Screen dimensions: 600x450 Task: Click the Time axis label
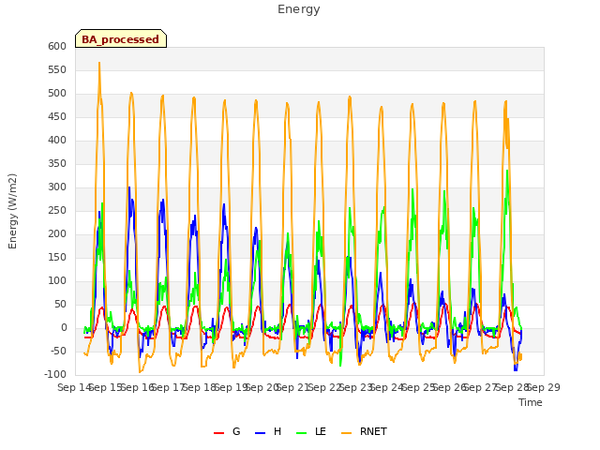coord(531,402)
